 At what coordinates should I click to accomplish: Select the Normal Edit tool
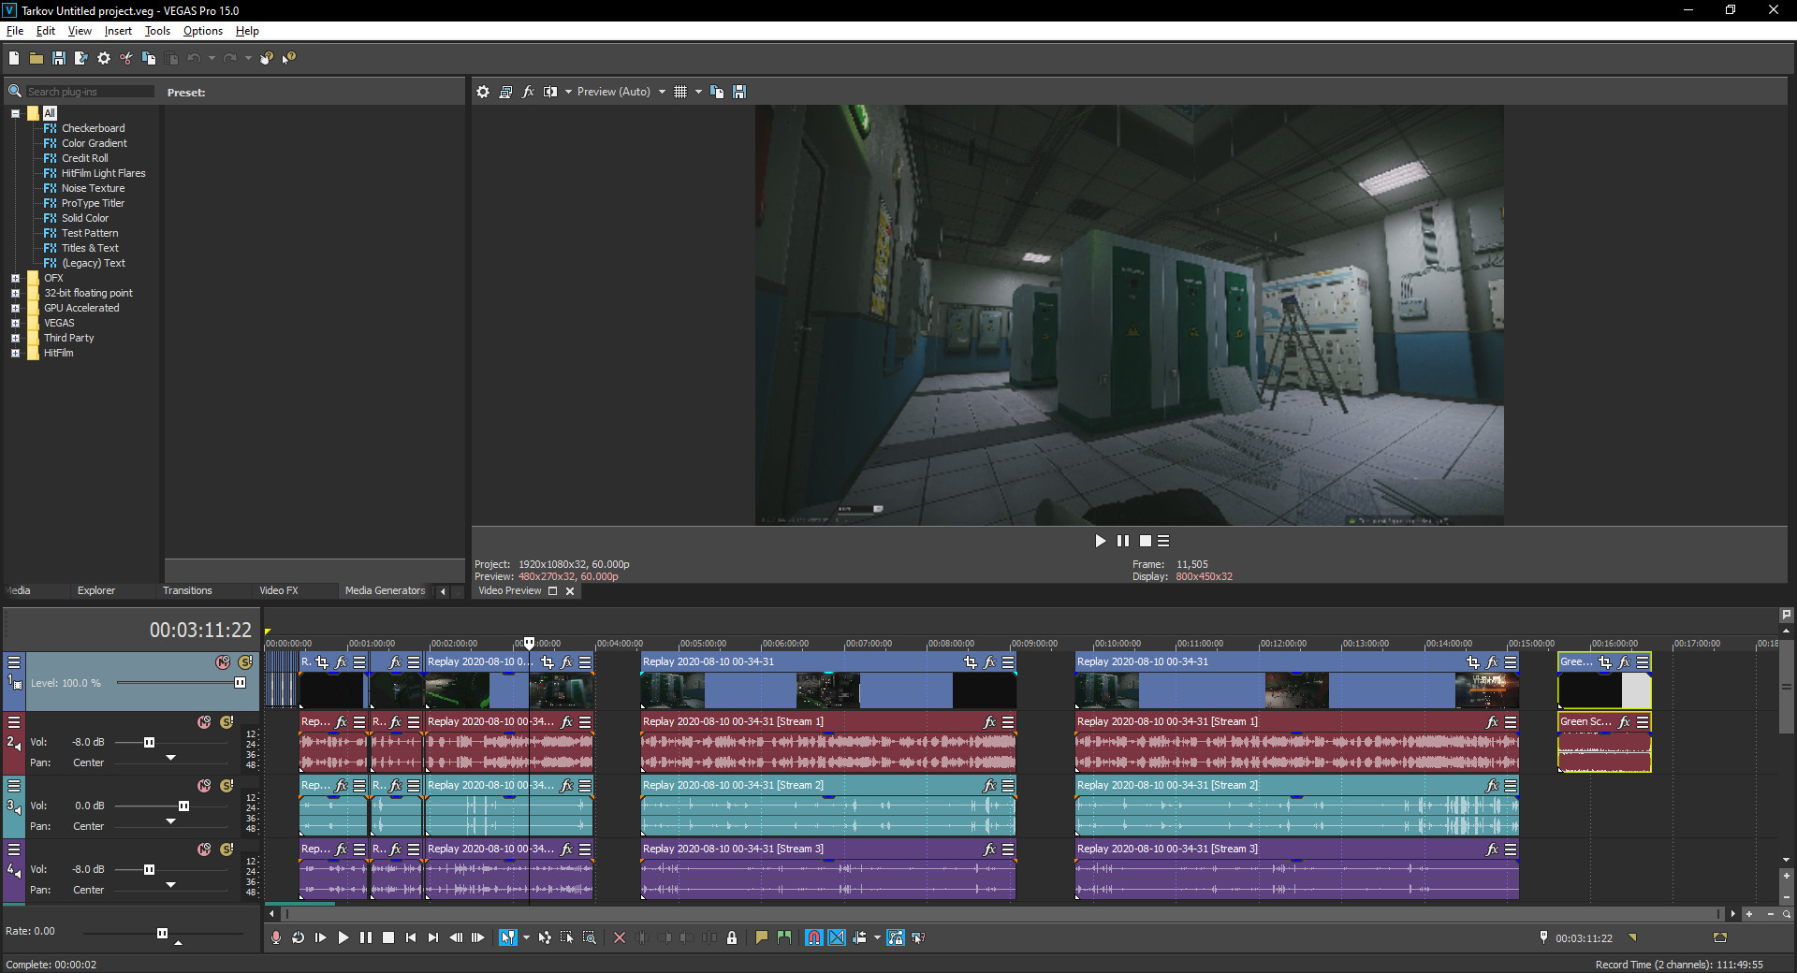pyautogui.click(x=507, y=937)
